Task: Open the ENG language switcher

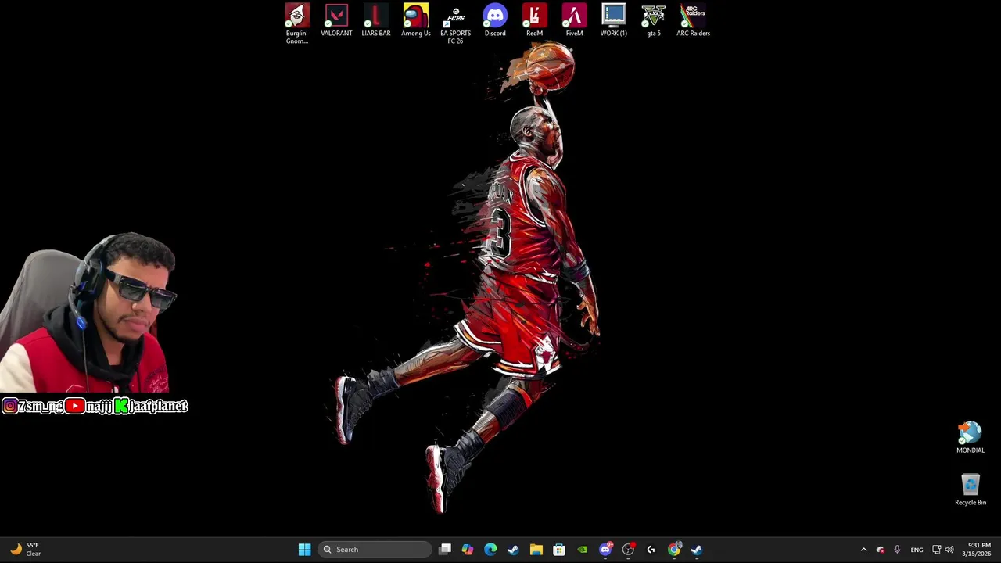Action: (x=917, y=550)
